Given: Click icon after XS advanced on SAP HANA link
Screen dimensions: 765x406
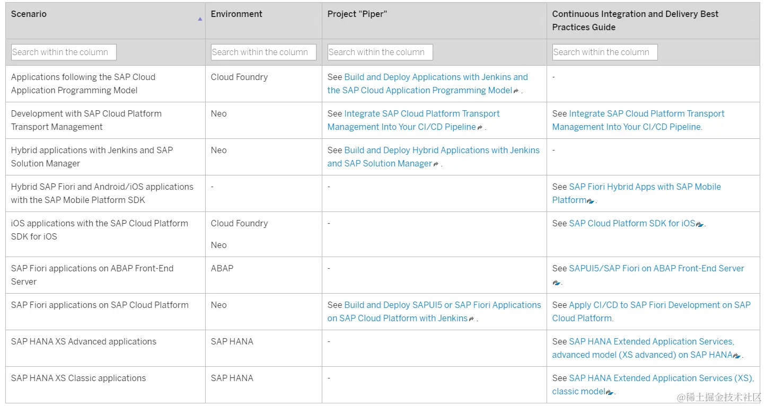Looking at the screenshot, I should [737, 356].
